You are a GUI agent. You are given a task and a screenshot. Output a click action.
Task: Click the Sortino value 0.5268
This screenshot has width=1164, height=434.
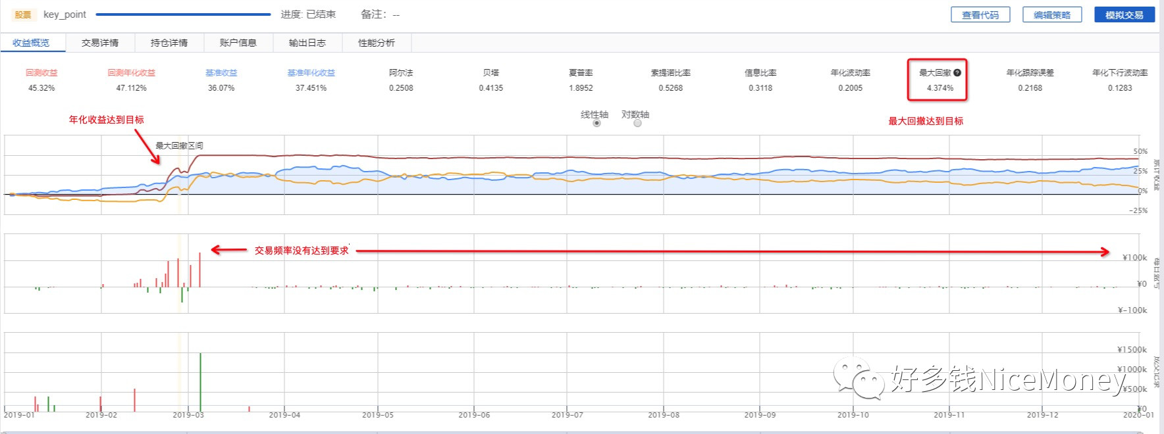pos(671,88)
